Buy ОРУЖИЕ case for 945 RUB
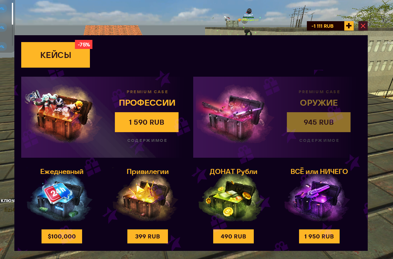Image resolution: width=393 pixels, height=259 pixels. 319,122
